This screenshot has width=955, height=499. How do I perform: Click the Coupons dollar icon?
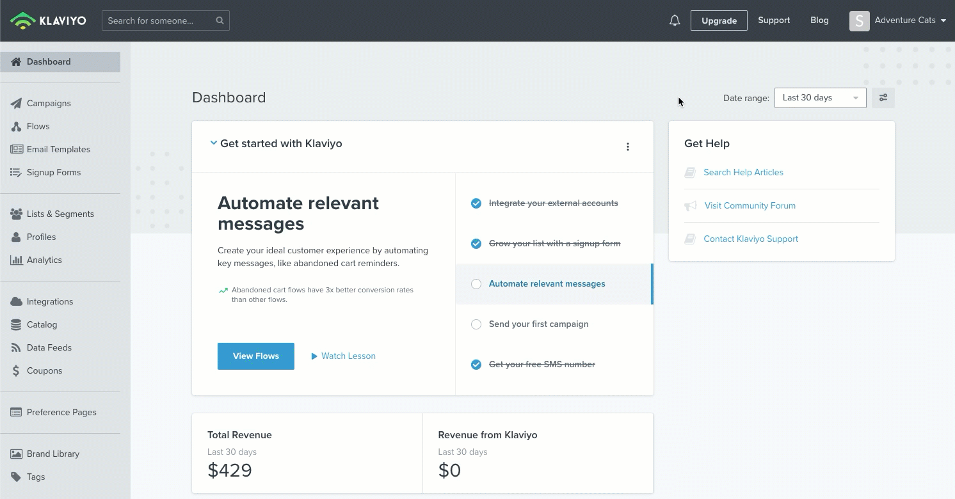coord(16,371)
